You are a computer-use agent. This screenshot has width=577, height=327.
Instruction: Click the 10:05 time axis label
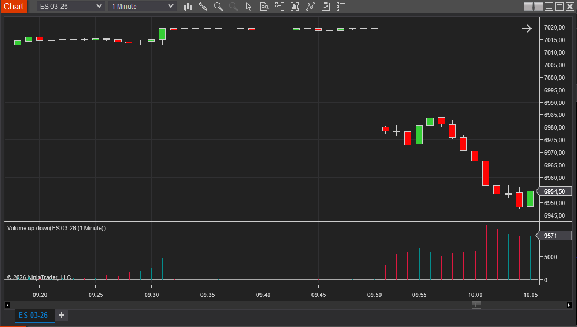(530, 295)
